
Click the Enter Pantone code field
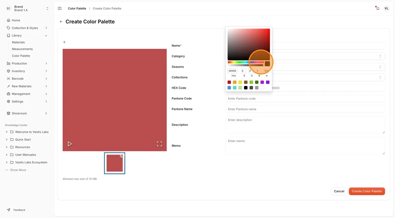pos(305,99)
